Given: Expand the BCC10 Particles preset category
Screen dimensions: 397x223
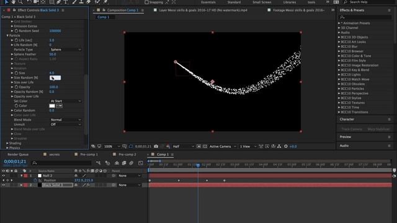Looking at the screenshot, I should coord(339,89).
